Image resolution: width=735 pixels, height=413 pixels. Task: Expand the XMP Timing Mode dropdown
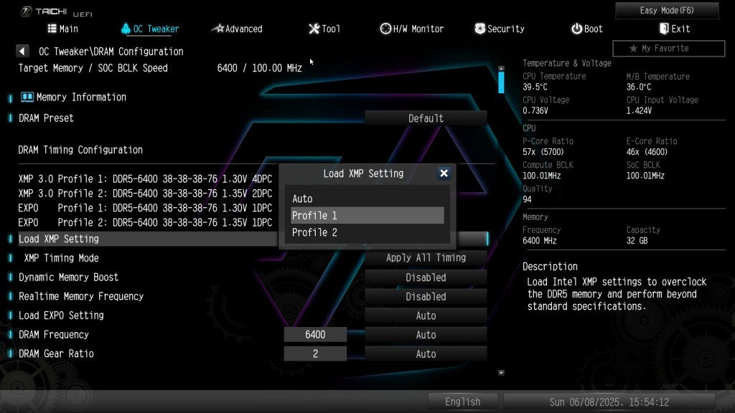[426, 258]
